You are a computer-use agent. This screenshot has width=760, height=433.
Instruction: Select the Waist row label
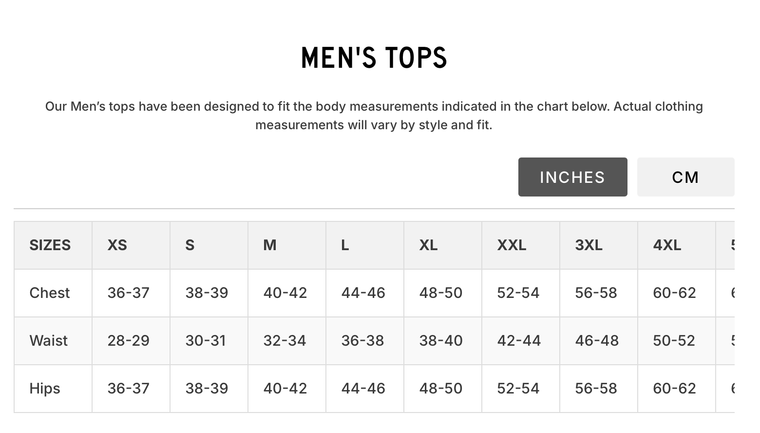click(x=48, y=340)
